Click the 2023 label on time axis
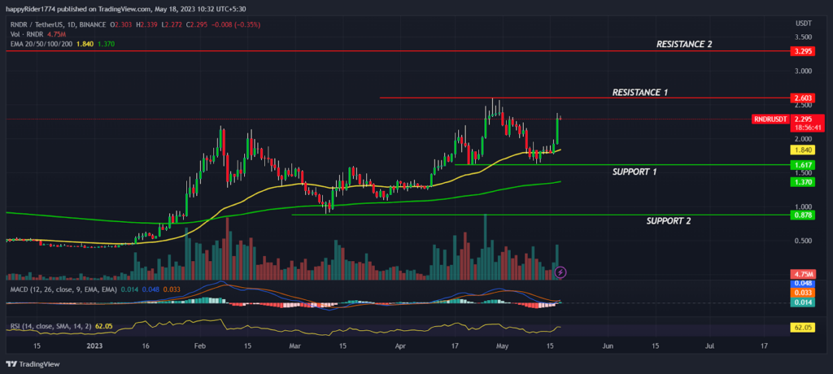 (x=94, y=346)
